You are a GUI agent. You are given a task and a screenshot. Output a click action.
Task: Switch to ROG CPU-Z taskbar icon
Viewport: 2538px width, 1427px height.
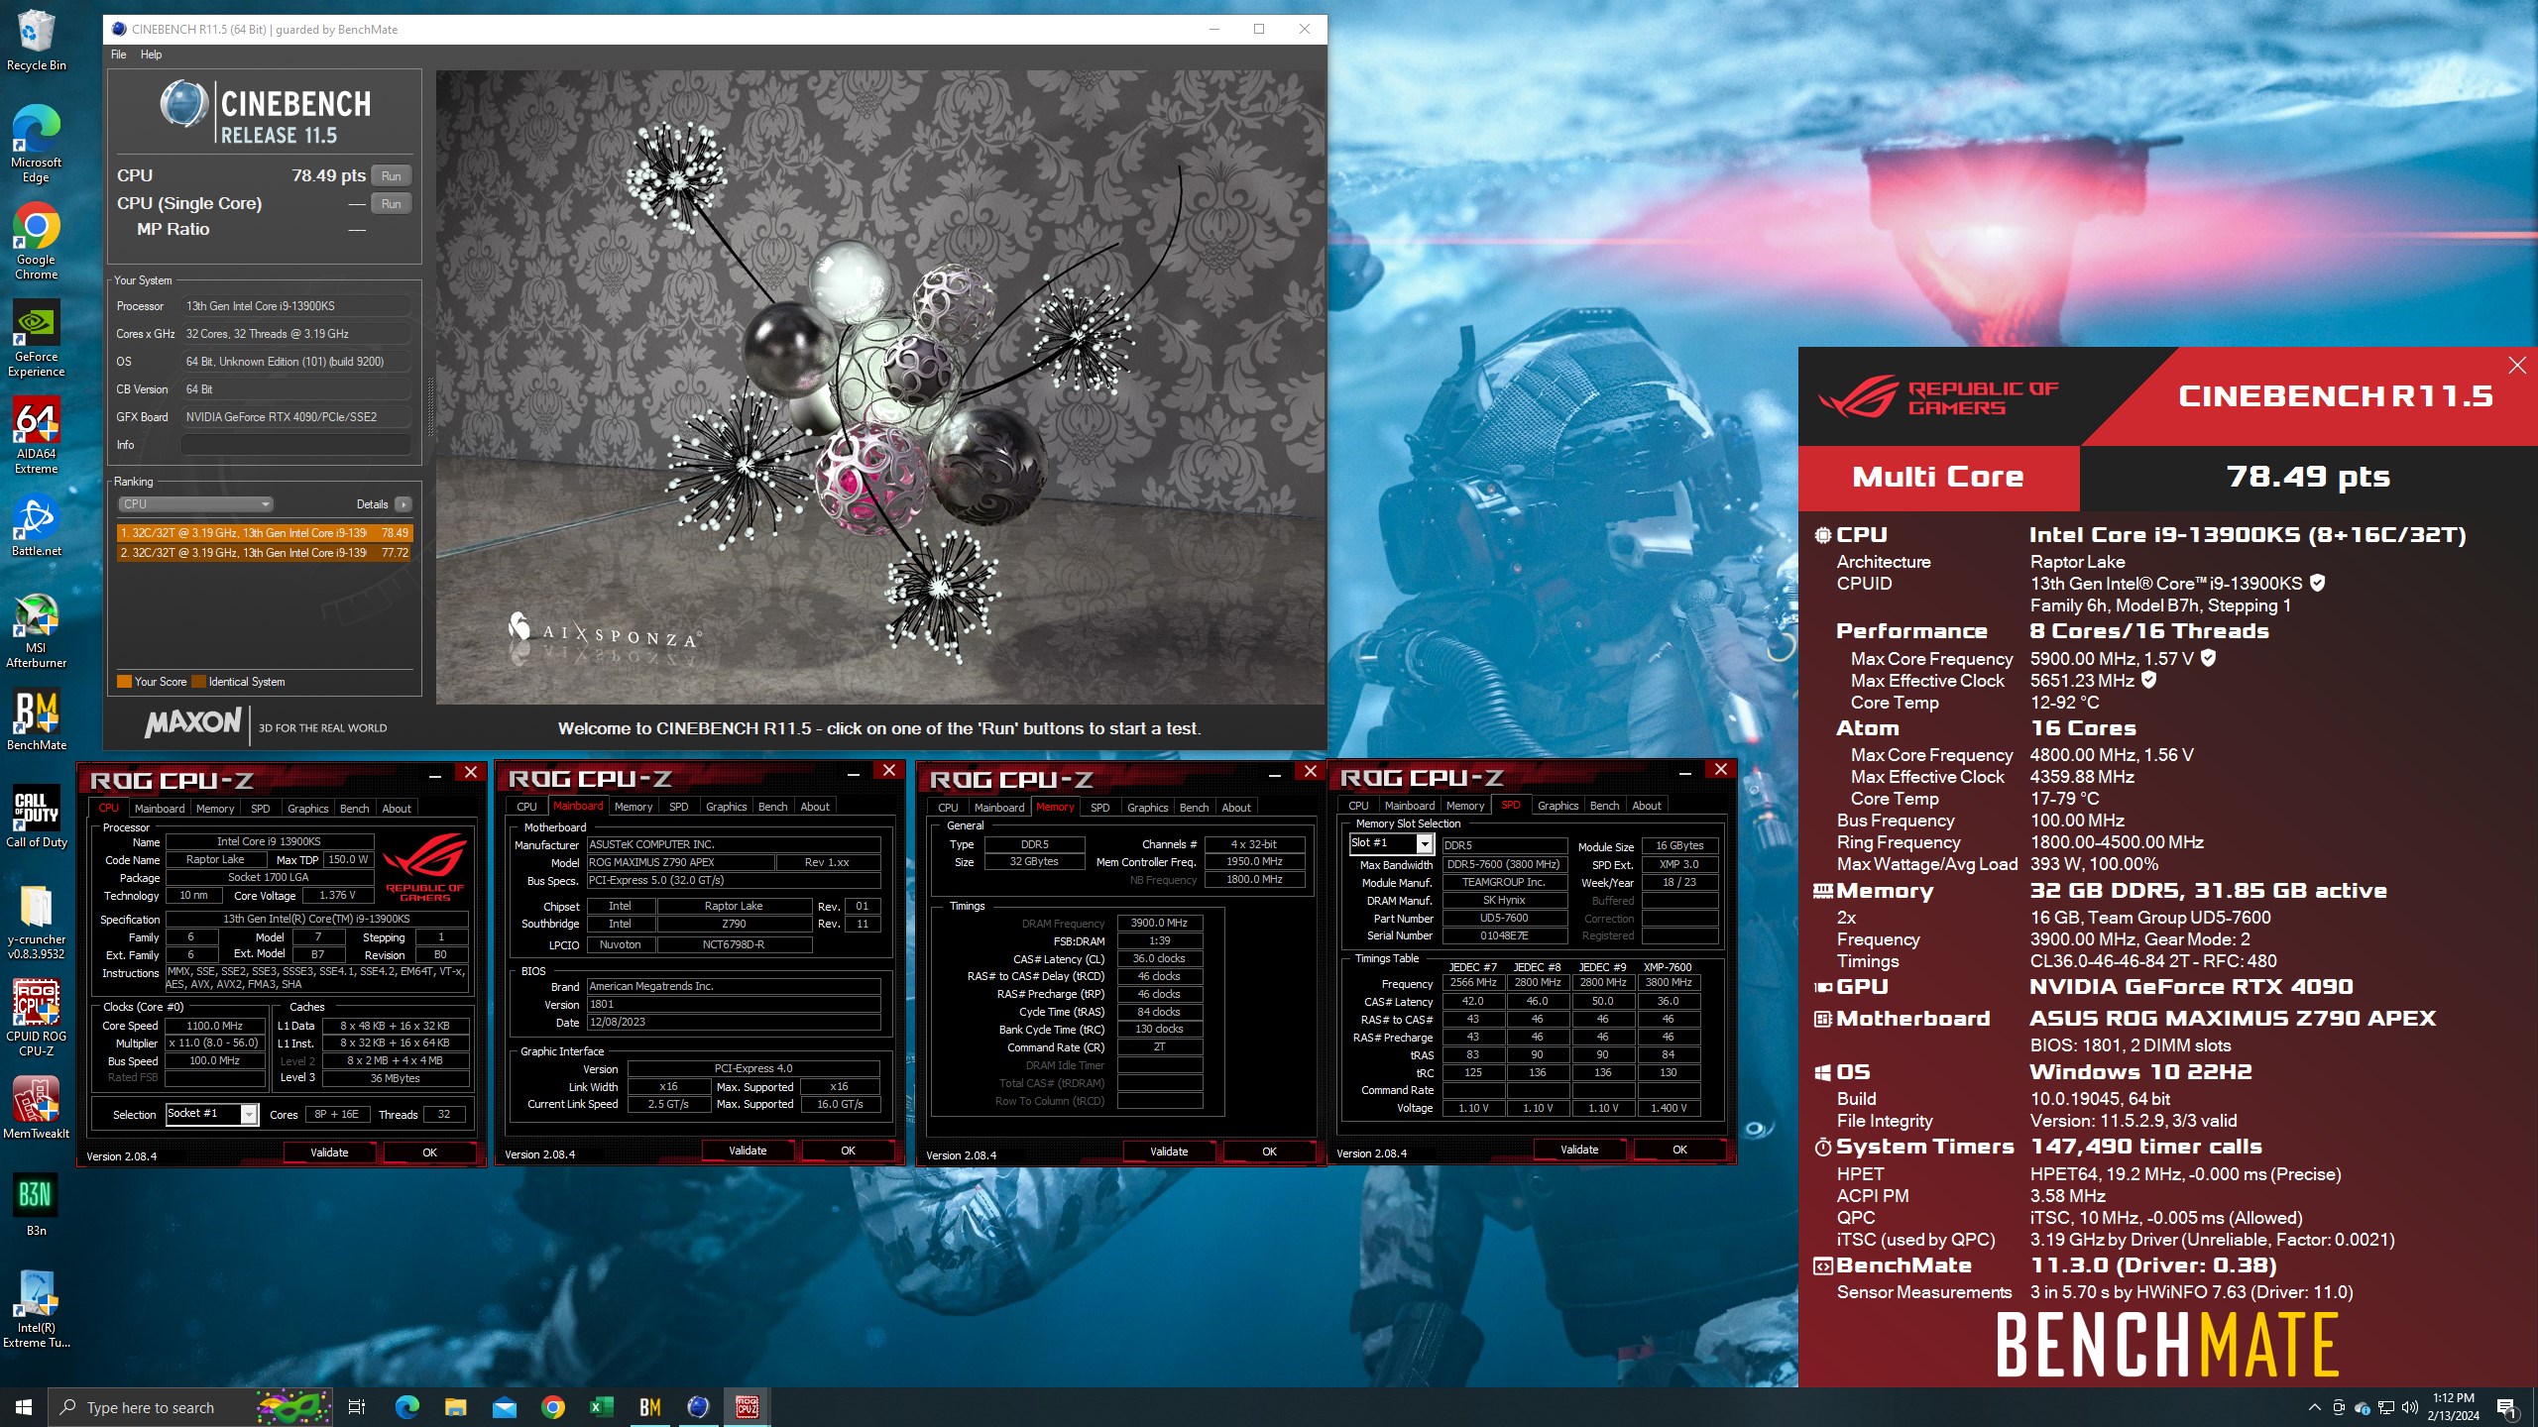[x=748, y=1407]
